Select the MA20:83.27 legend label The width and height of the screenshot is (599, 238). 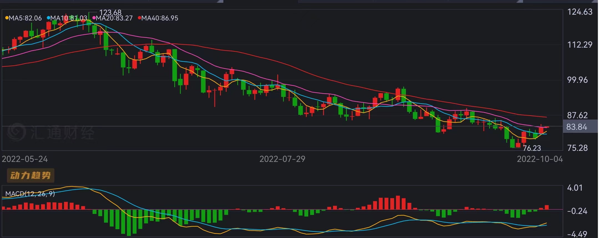coord(114,18)
